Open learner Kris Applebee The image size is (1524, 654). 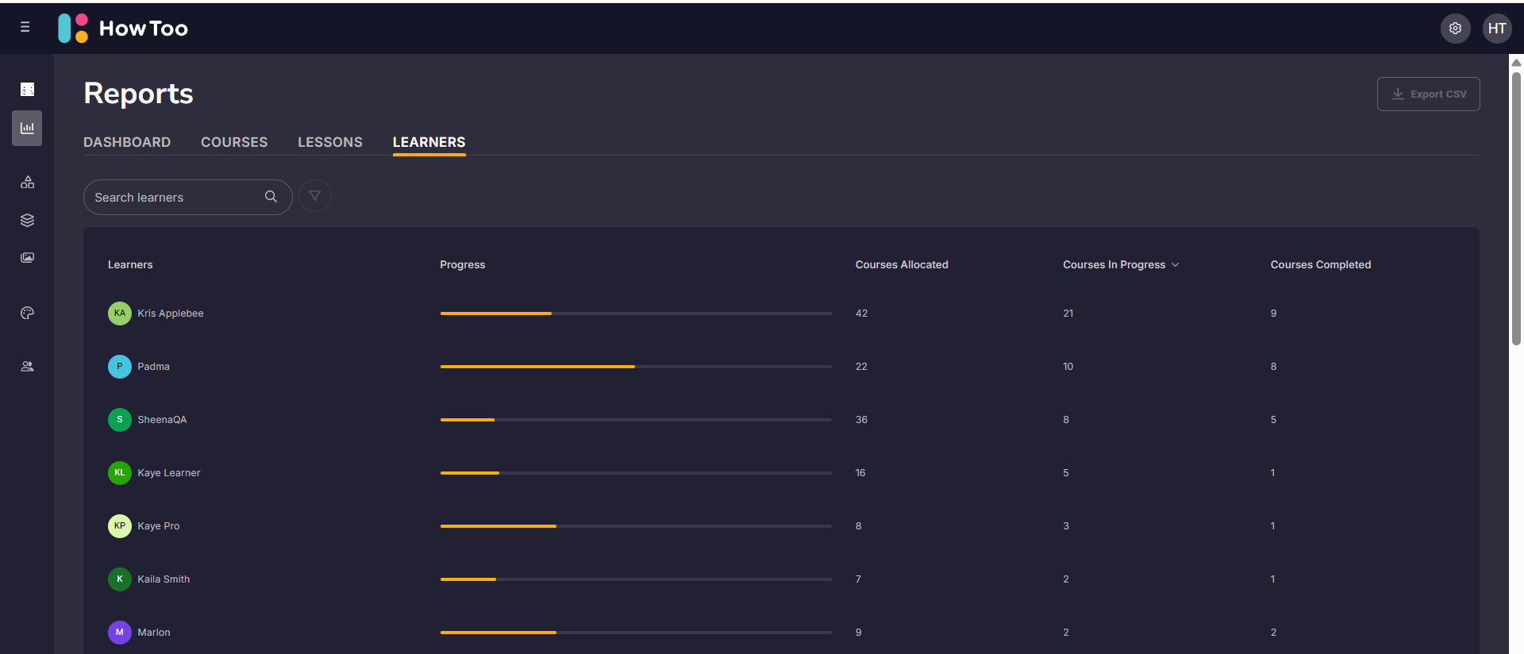pyautogui.click(x=170, y=314)
